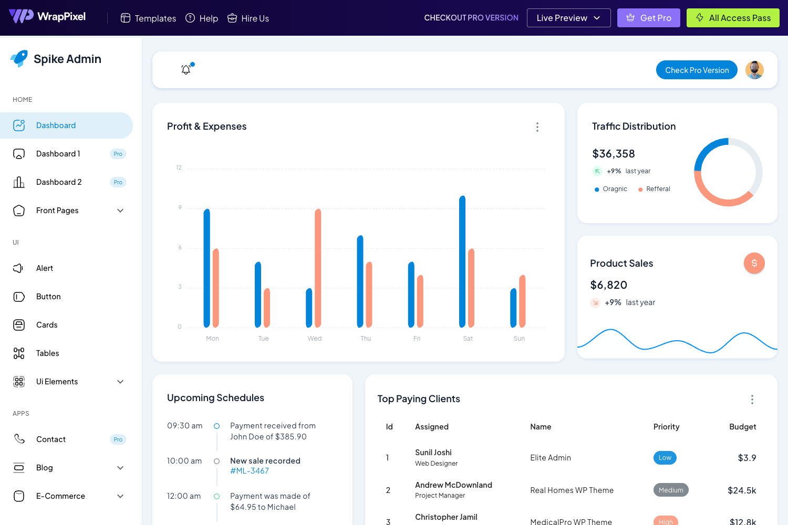This screenshot has height=525, width=788.
Task: Open the user avatar in the header
Action: coord(754,69)
